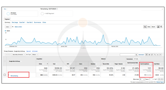
Task: Change primary dimension to Keyword
Action: 29,51
